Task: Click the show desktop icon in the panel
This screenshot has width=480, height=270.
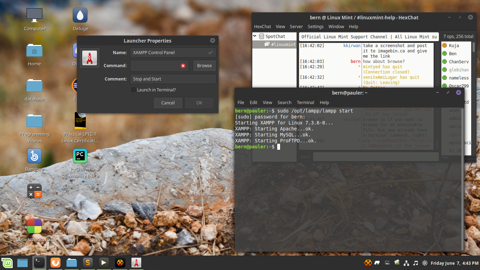Action: [x=22, y=263]
